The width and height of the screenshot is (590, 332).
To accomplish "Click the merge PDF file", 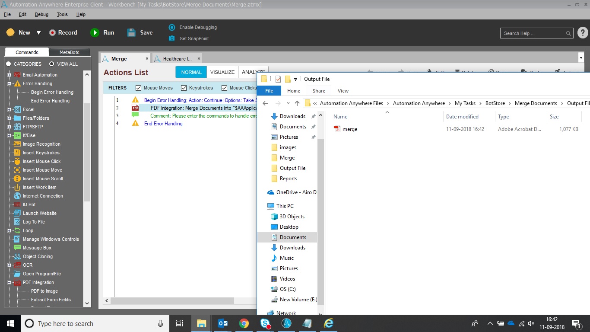I will 349,129.
